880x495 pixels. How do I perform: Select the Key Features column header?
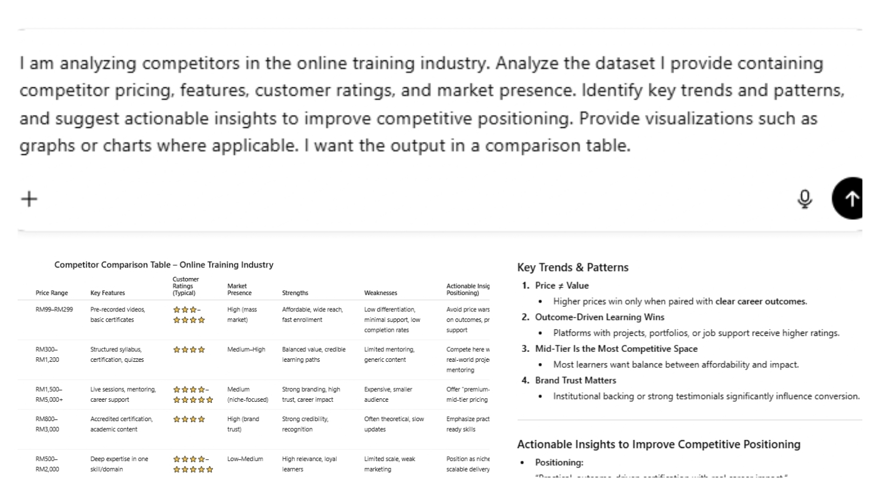[107, 293]
